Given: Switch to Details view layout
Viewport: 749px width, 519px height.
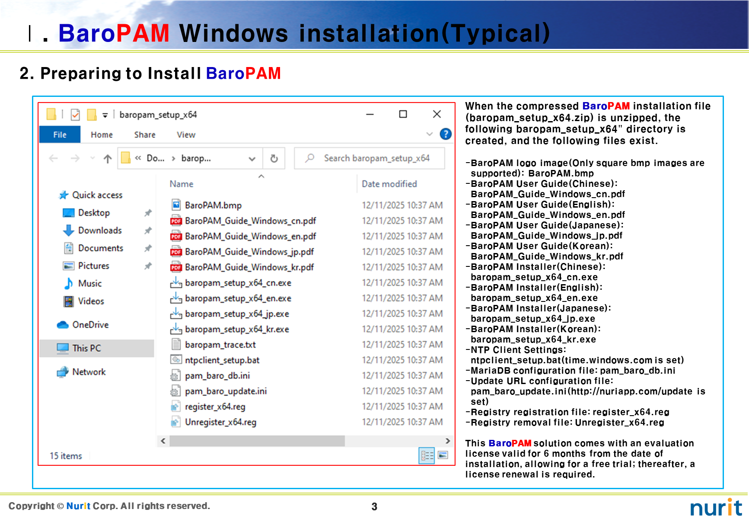Looking at the screenshot, I should (x=427, y=455).
